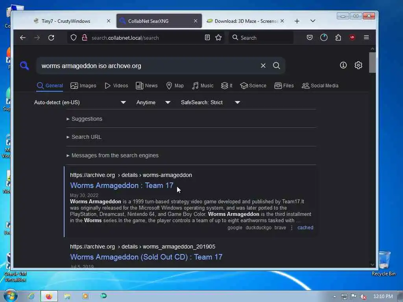403x302 pixels.
Task: Select the It search category
Action: click(x=227, y=85)
